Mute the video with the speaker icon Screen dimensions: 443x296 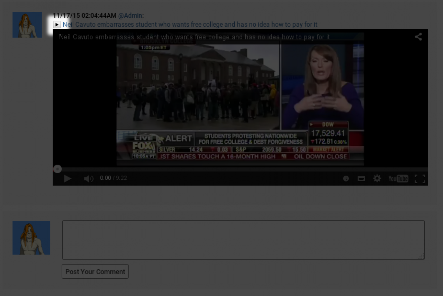pyautogui.click(x=89, y=178)
